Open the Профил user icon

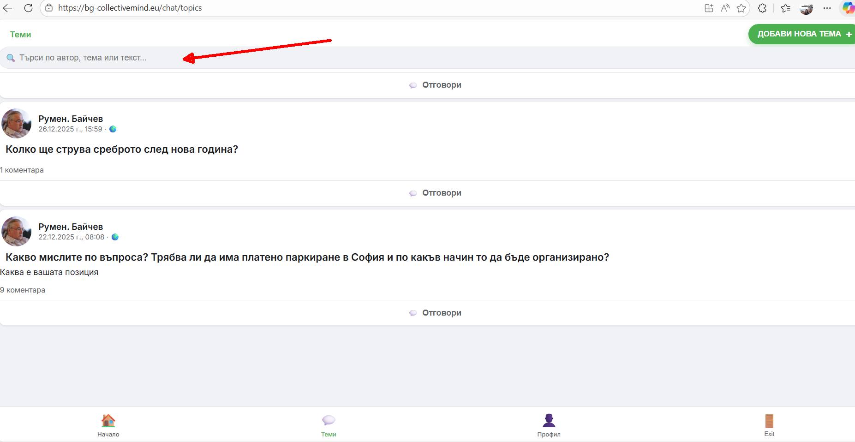click(x=549, y=421)
